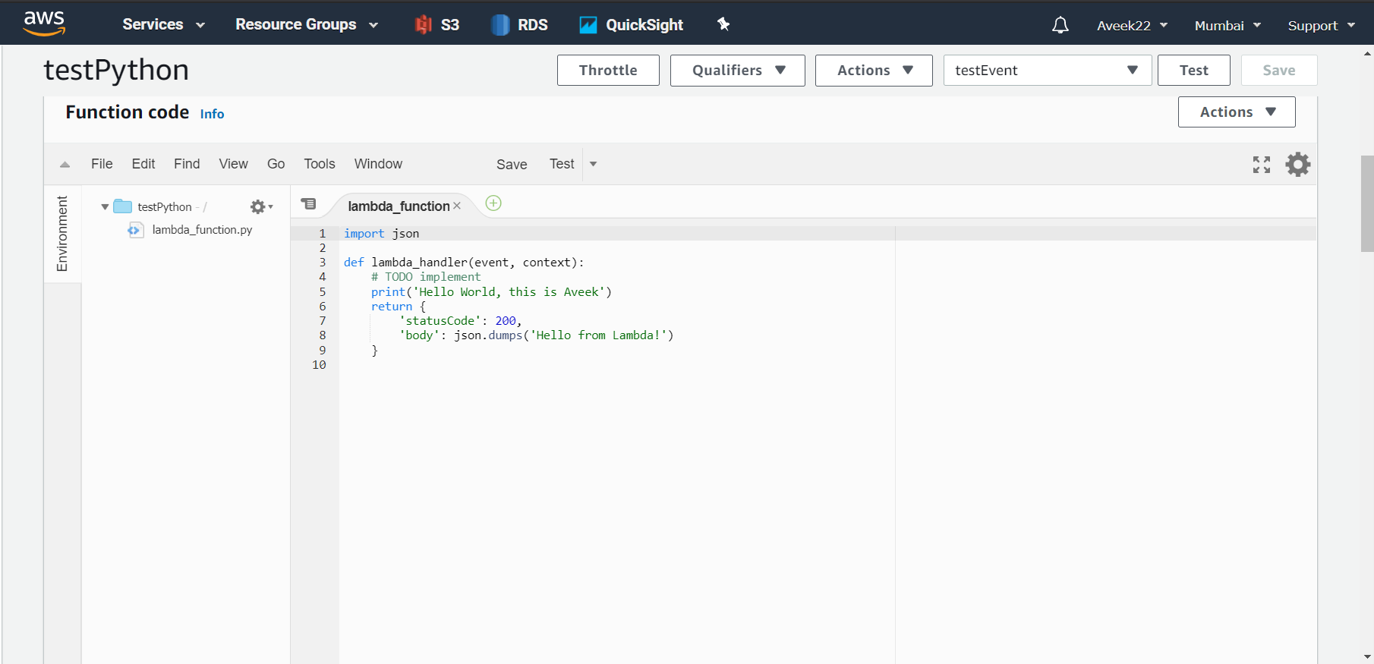The width and height of the screenshot is (1374, 664).
Task: Click the tab list pane icon
Action: point(308,204)
